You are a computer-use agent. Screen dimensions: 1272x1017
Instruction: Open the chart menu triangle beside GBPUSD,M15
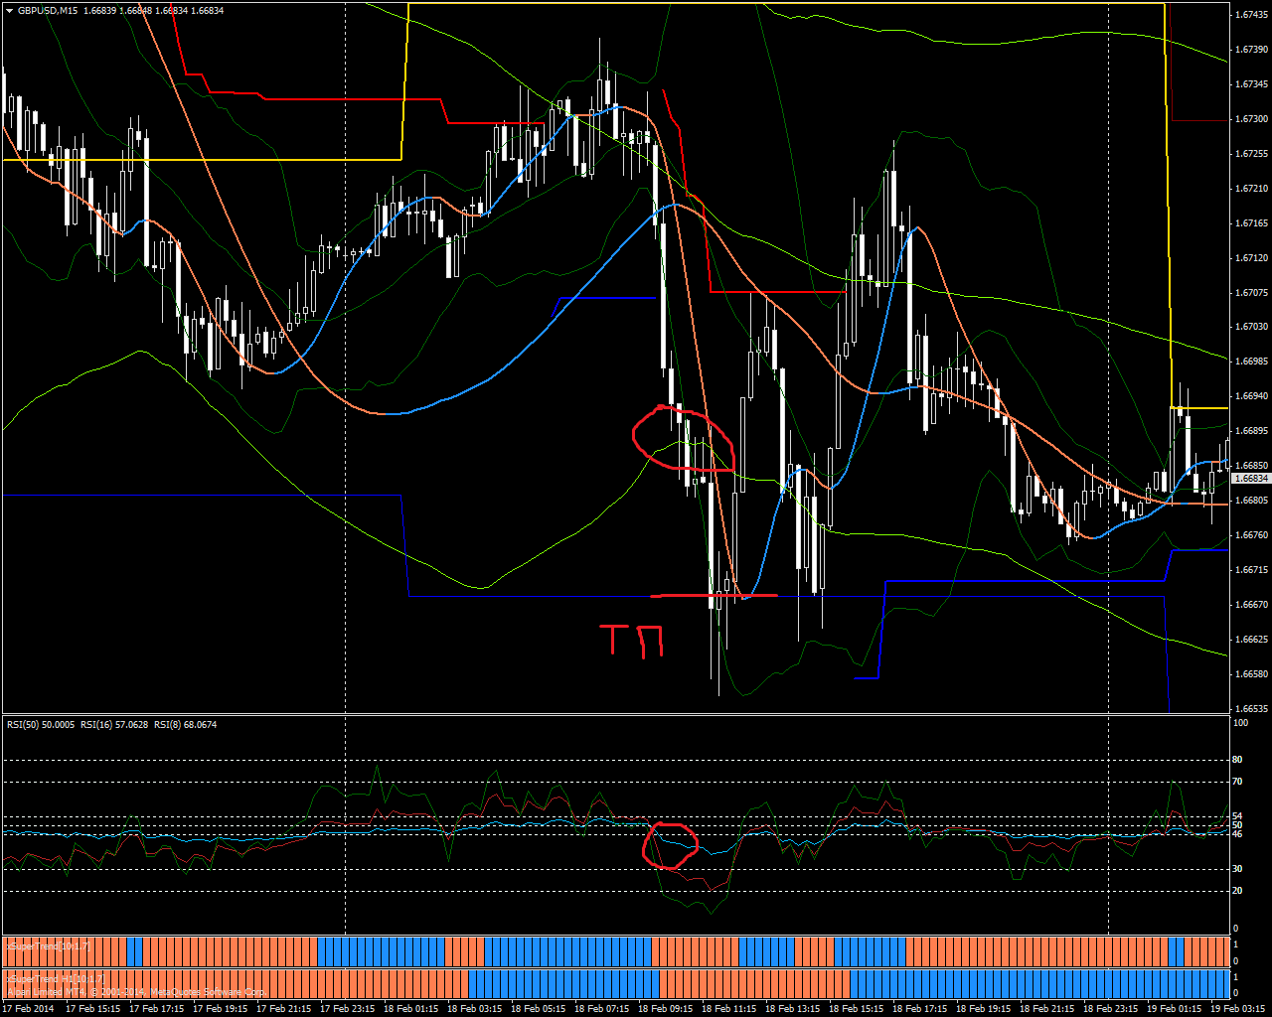click(9, 11)
